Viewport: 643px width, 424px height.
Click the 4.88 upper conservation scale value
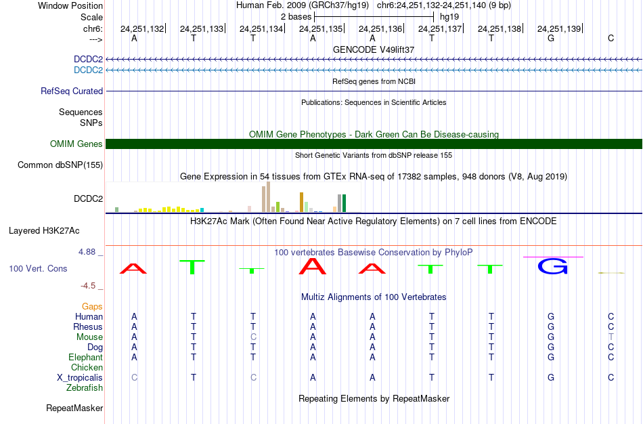pyautogui.click(x=87, y=251)
